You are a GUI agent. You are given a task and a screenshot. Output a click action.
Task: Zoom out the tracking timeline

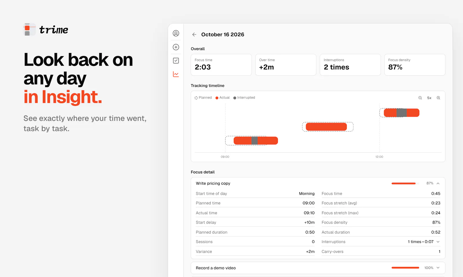[x=420, y=98]
